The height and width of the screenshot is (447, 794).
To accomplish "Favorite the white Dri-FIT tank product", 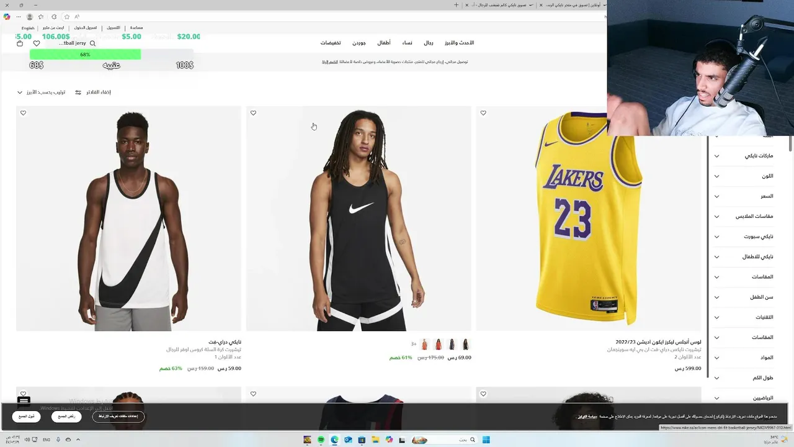I will [x=23, y=113].
